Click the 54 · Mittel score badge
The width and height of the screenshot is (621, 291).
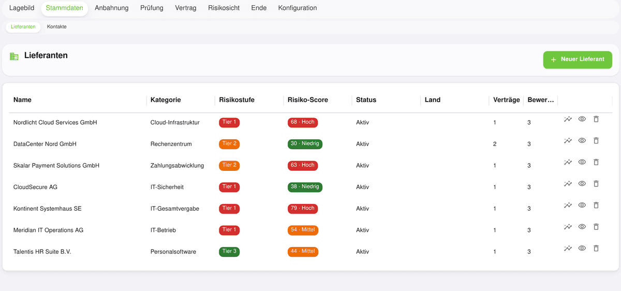303,230
